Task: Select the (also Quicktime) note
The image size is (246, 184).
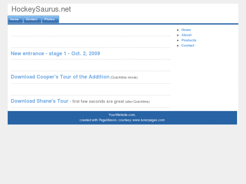Action: click(x=137, y=102)
